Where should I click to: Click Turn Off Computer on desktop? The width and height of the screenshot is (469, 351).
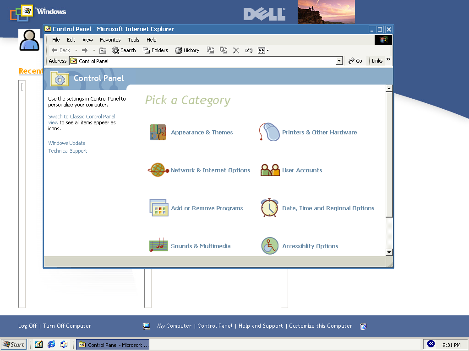pos(67,325)
